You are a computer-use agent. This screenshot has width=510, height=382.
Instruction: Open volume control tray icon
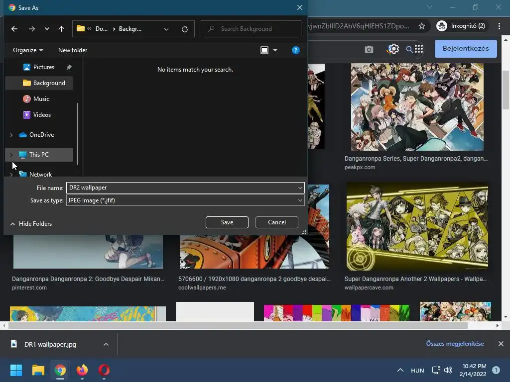[448, 370]
